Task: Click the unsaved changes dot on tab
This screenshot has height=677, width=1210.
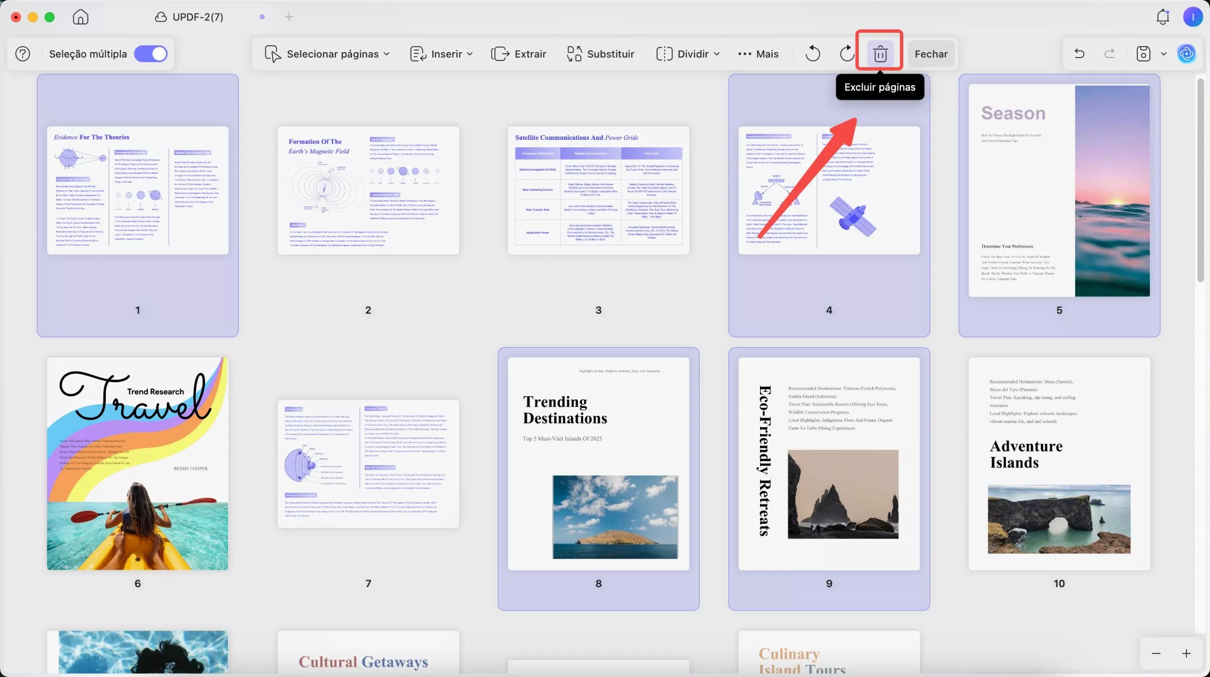Action: pyautogui.click(x=262, y=17)
